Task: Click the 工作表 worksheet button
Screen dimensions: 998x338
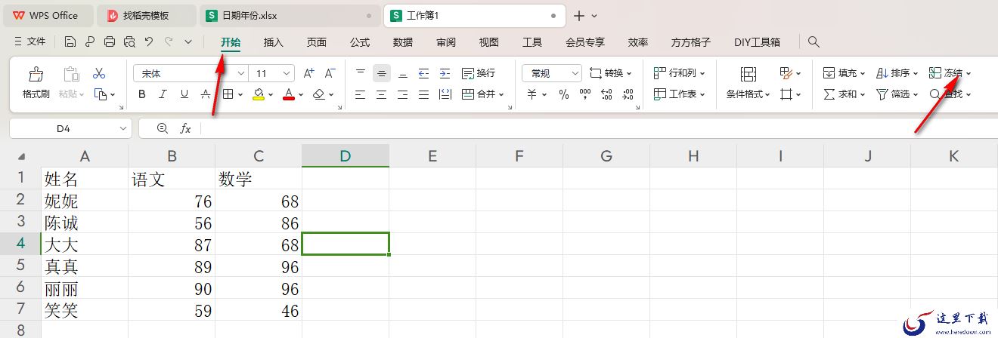Action: pyautogui.click(x=679, y=94)
